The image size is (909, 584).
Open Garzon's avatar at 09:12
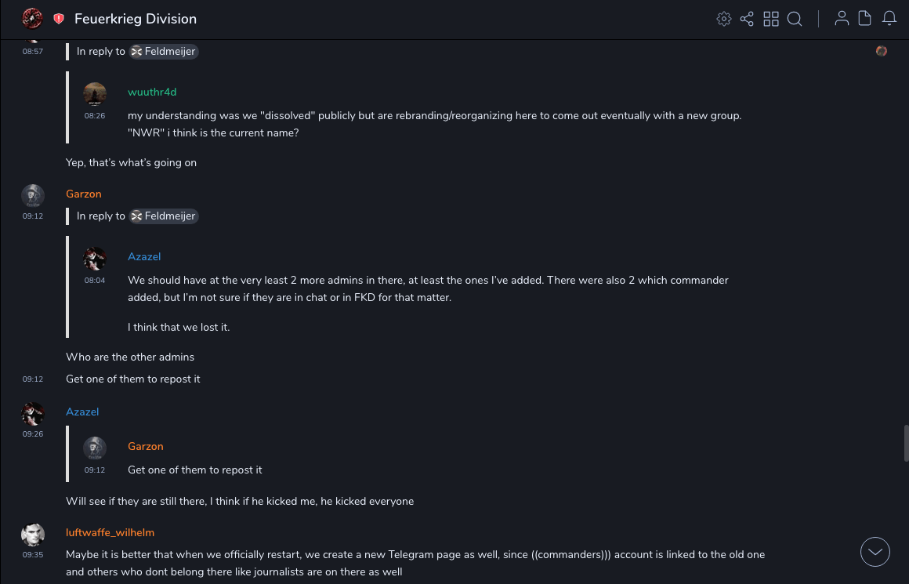(33, 195)
